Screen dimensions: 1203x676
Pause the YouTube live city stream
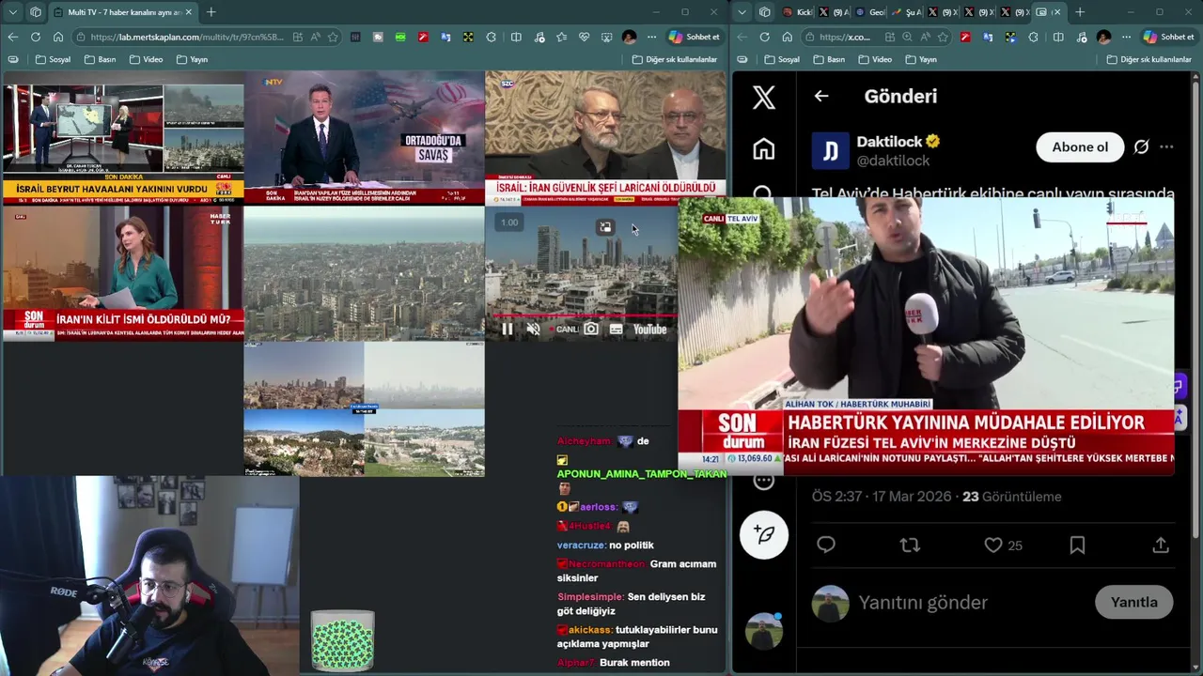click(508, 329)
